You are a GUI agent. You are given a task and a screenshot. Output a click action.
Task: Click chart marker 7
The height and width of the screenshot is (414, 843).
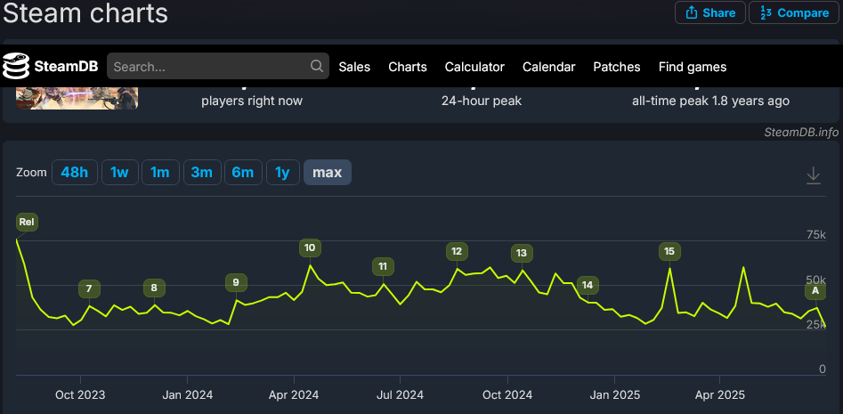click(x=89, y=288)
